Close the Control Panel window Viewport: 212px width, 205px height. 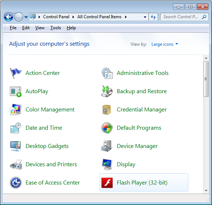click(x=203, y=7)
